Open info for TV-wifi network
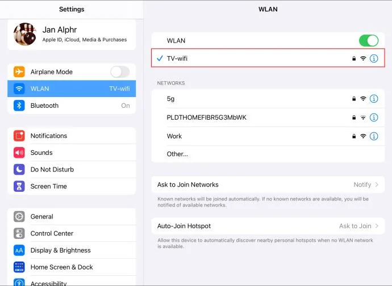Screen dimensions: 392x286 (x=374, y=58)
